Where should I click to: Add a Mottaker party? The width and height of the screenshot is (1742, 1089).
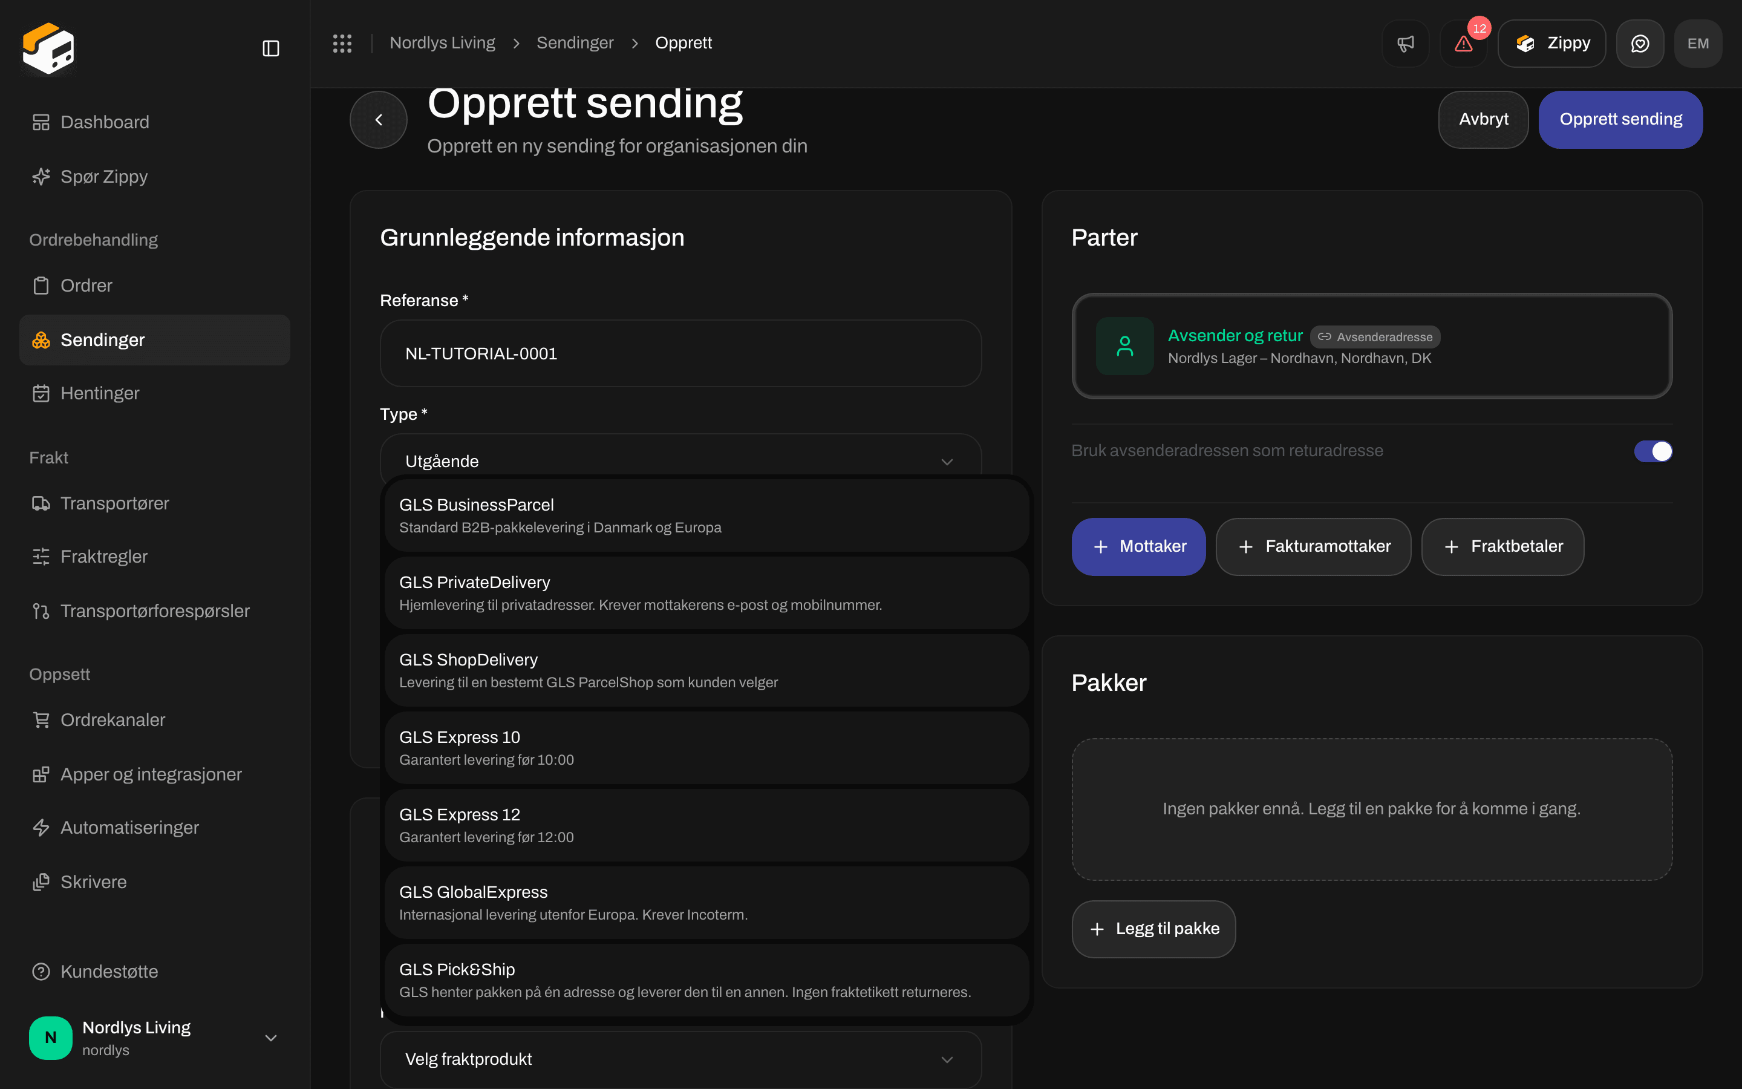[x=1138, y=547]
